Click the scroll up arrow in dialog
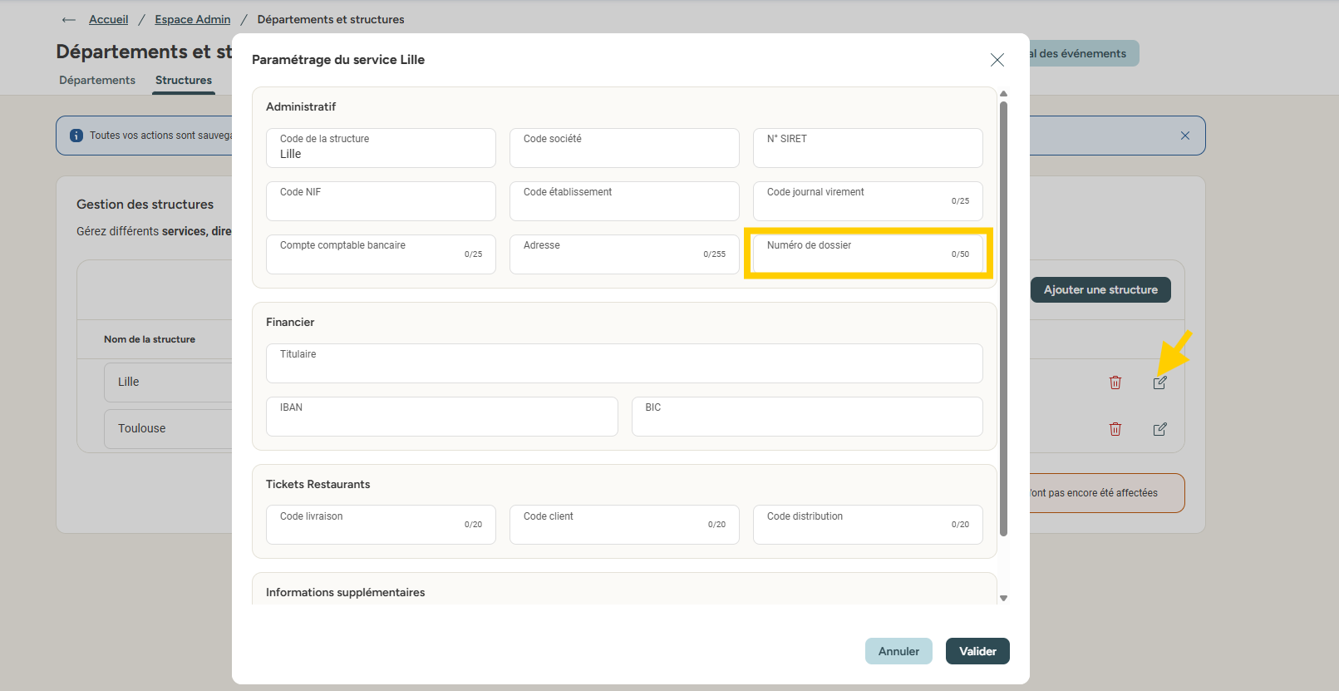The height and width of the screenshot is (691, 1339). 1003,94
